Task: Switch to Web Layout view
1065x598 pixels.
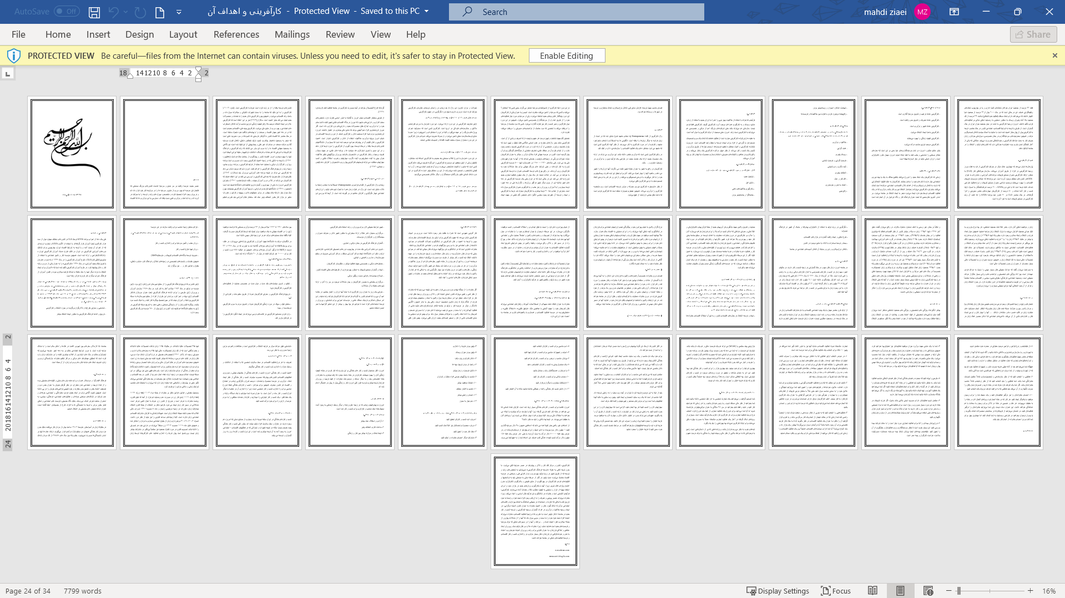Action: 928,591
